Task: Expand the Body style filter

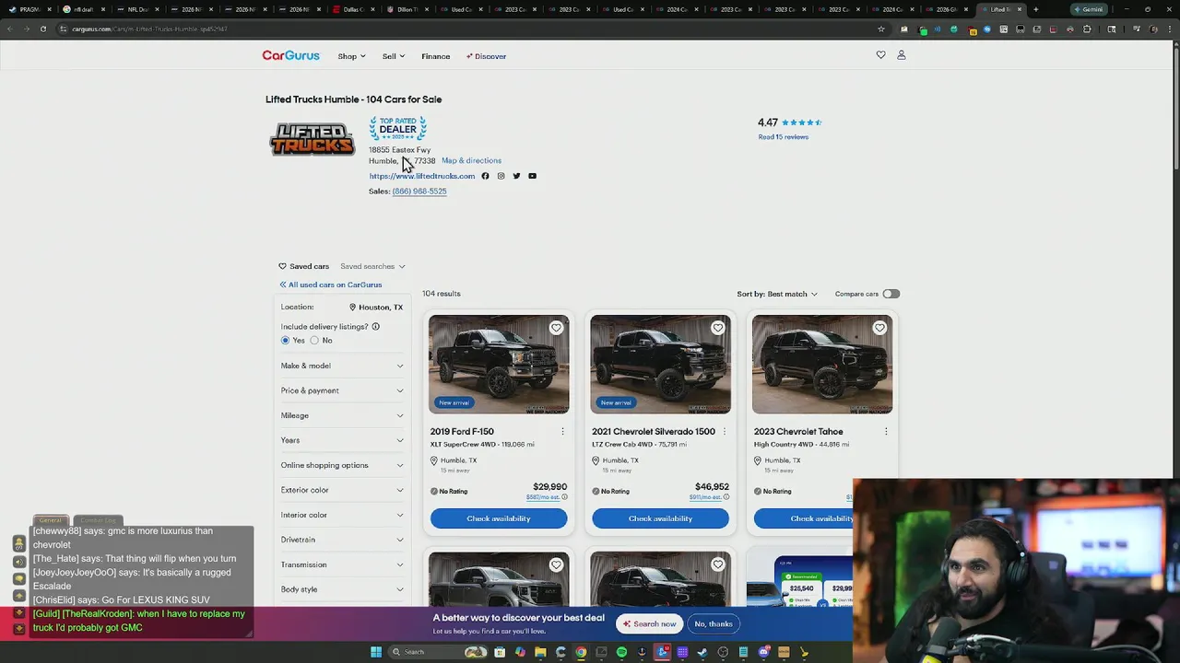Action: pyautogui.click(x=342, y=589)
